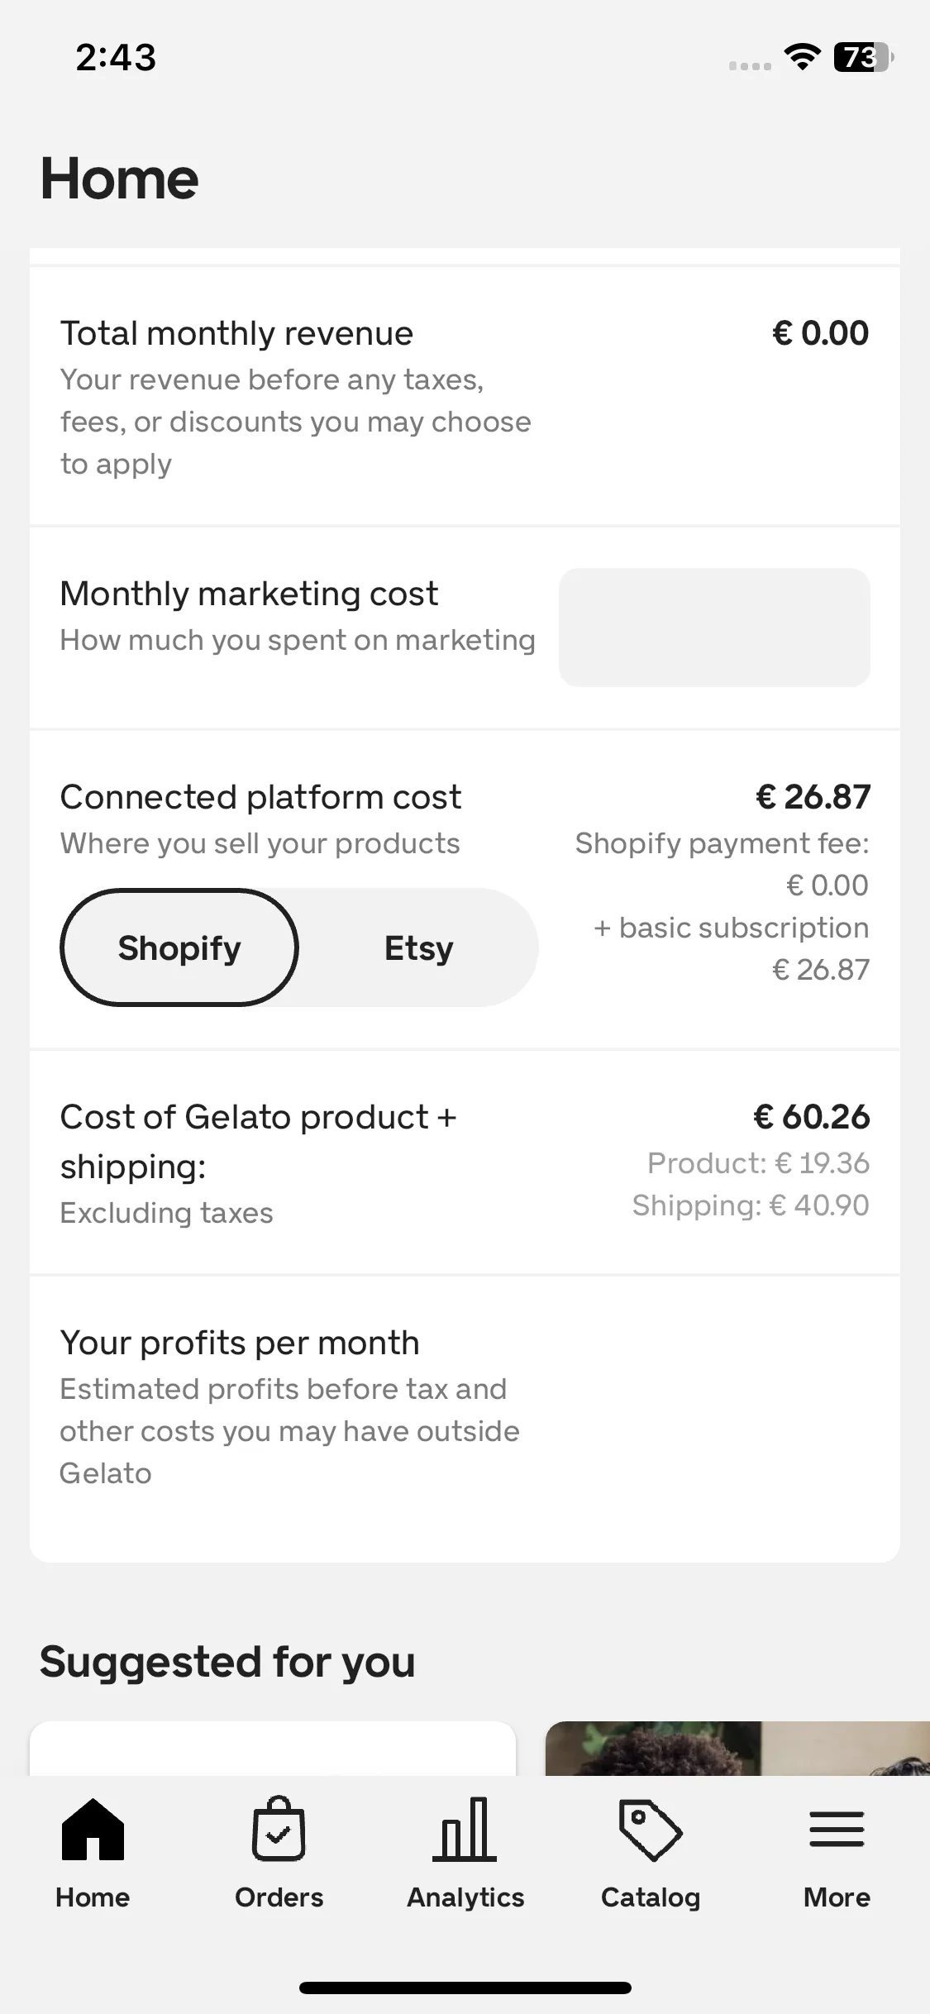Select the Shopify platform option
This screenshot has width=930, height=2014.
(x=179, y=947)
